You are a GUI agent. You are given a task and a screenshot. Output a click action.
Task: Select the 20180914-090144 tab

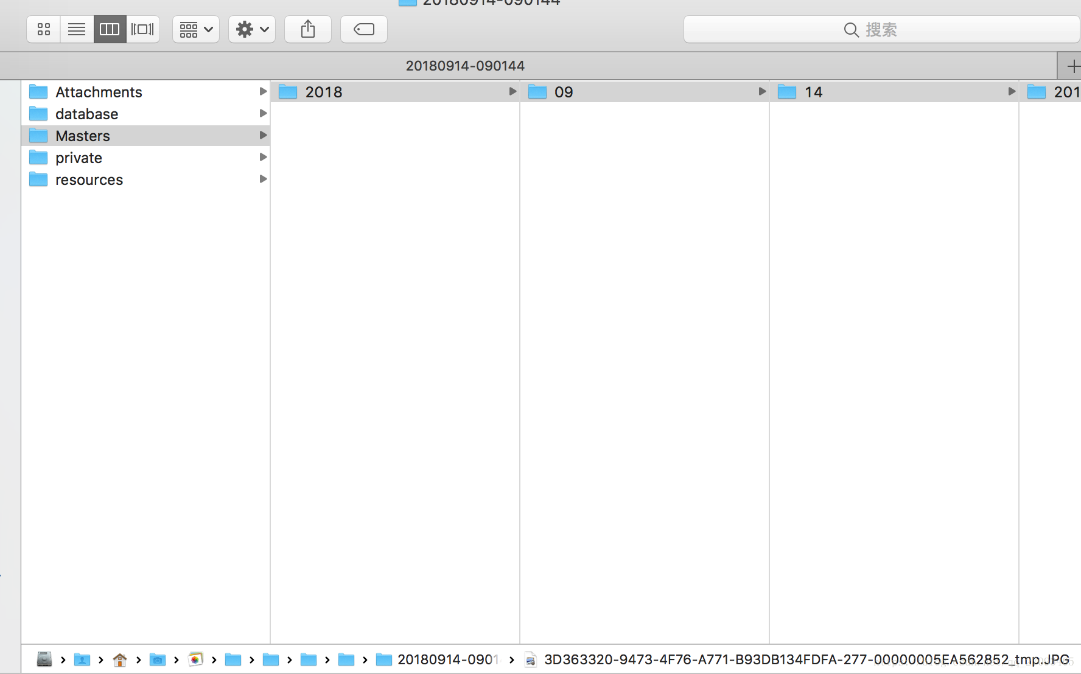465,66
